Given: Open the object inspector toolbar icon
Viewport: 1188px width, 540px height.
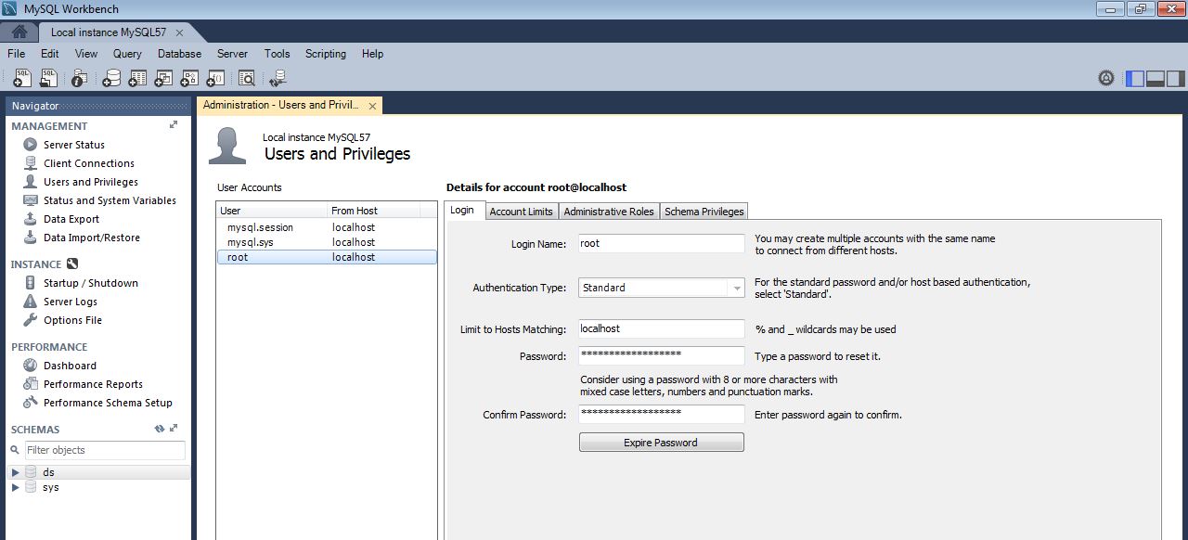Looking at the screenshot, I should click(80, 79).
